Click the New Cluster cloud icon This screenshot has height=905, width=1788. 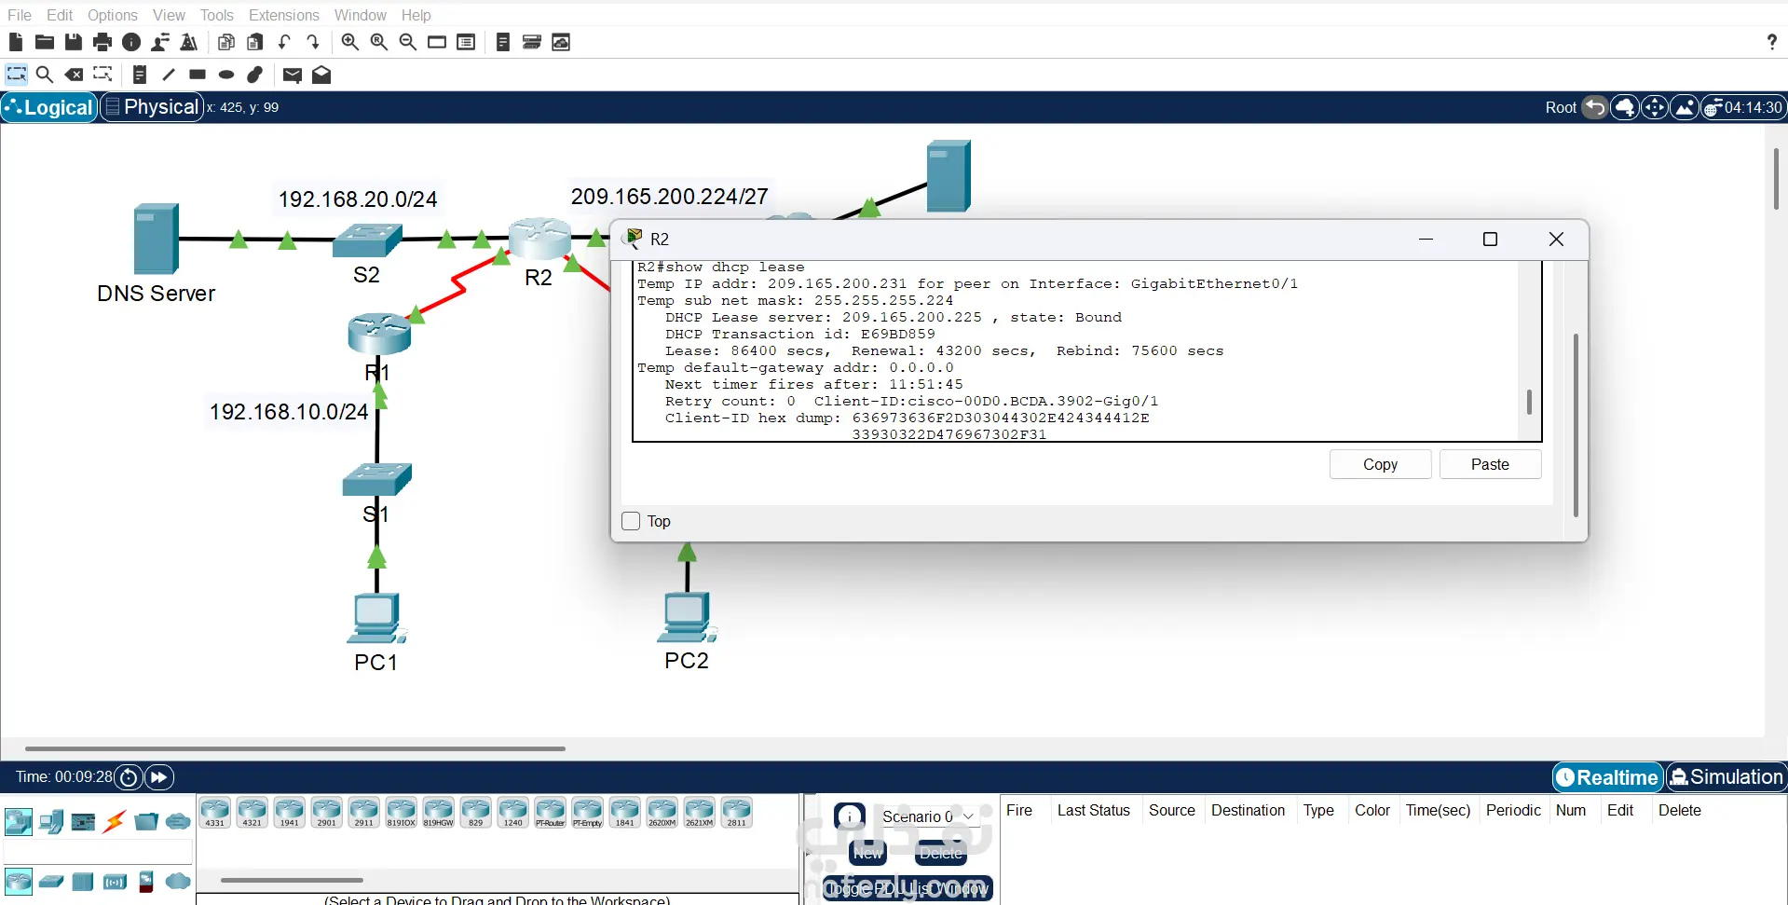point(1625,107)
